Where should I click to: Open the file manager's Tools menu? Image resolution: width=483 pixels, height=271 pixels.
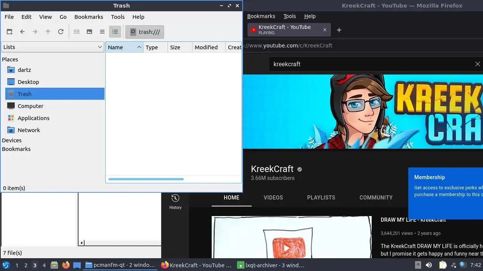[x=118, y=17]
